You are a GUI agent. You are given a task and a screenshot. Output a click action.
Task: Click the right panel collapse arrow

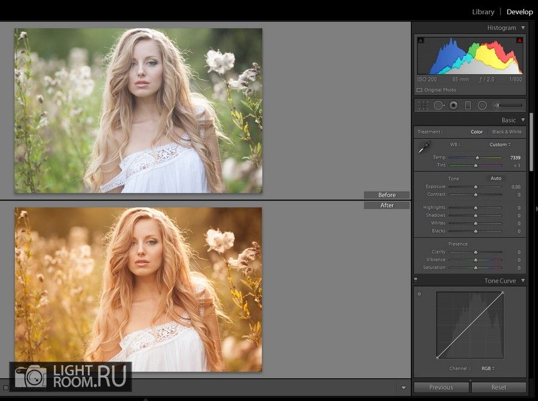536,208
